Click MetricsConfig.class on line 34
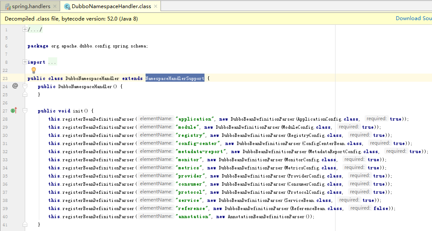This screenshot has height=231, width=432. 311,168
